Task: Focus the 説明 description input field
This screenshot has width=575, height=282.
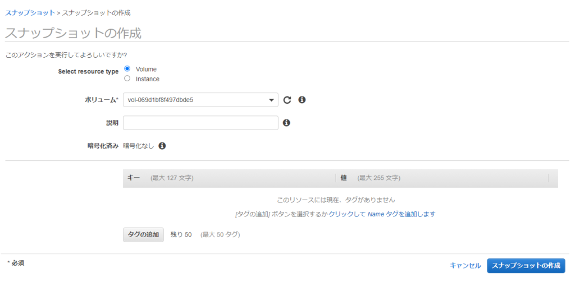Action: click(x=200, y=123)
